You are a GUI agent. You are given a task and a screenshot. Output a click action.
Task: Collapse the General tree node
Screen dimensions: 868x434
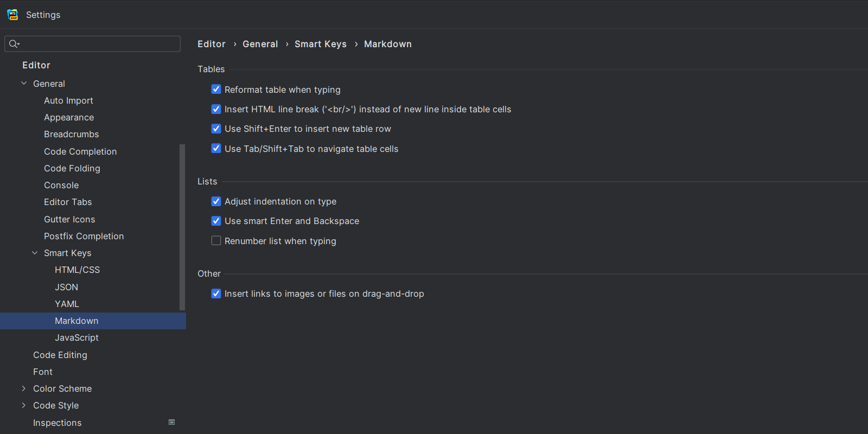pos(24,84)
